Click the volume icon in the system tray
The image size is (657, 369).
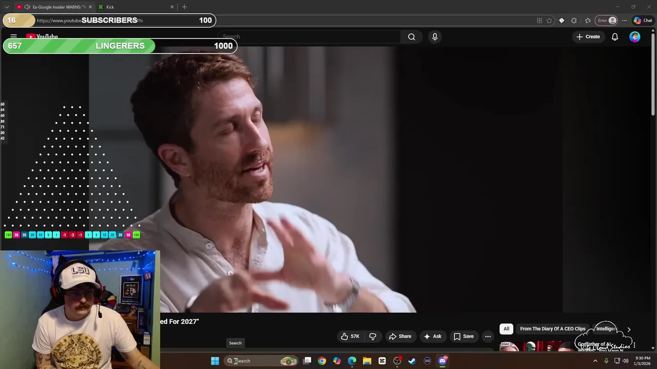[626, 361]
